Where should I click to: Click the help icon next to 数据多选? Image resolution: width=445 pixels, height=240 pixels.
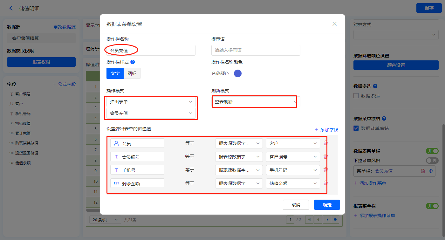pos(375,86)
